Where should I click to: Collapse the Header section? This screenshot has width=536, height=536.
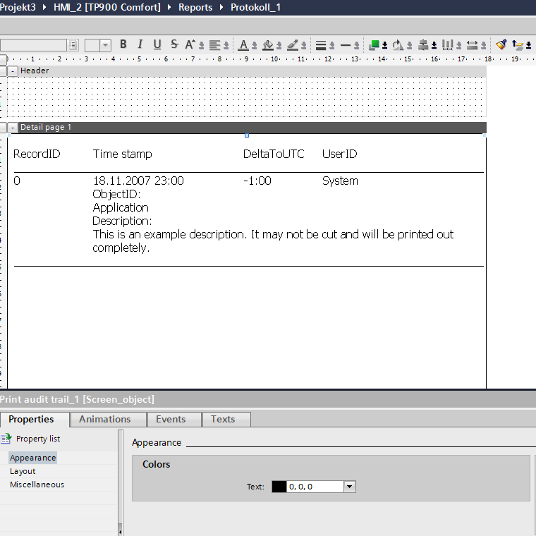13,71
